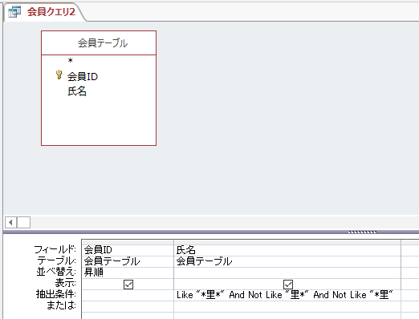
Task: Open the 昇順 sort cell for 会員ID
Action: (x=128, y=273)
